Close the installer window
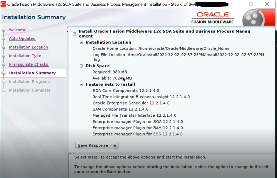Image resolution: width=277 pixels, height=178 pixels. pos(267,4)
